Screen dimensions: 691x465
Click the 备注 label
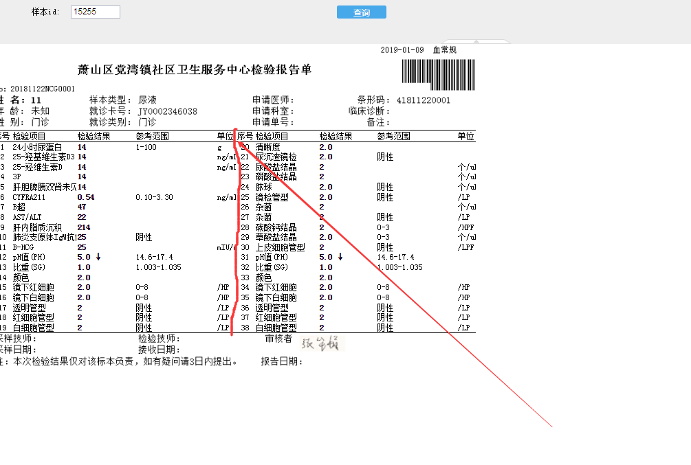click(379, 122)
